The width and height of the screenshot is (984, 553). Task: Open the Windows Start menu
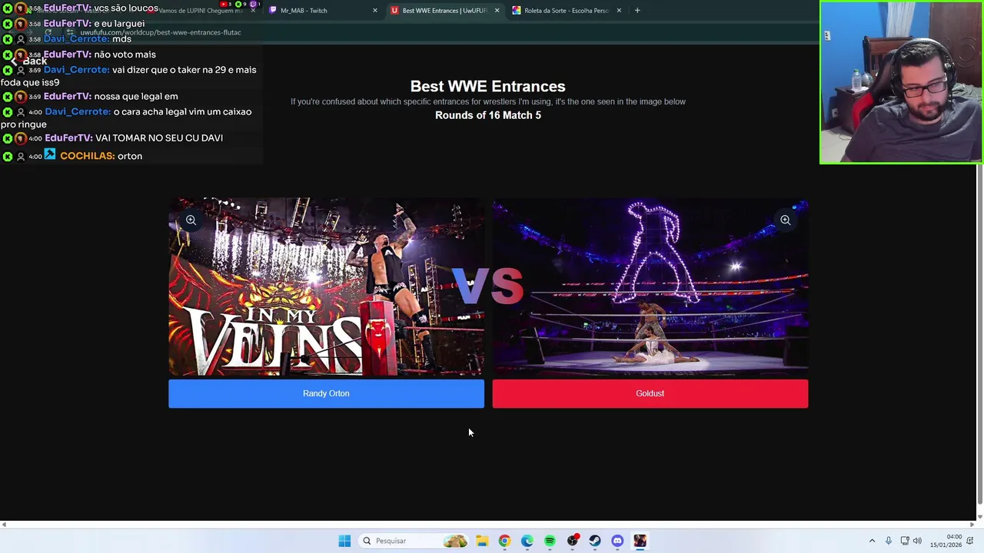click(344, 541)
